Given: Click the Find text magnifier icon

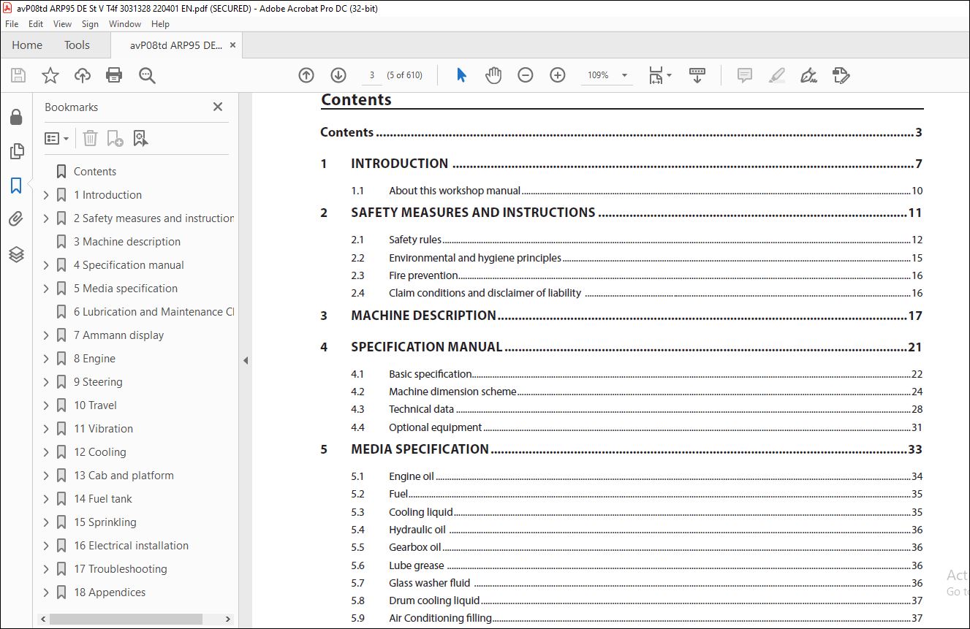Looking at the screenshot, I should point(147,75).
